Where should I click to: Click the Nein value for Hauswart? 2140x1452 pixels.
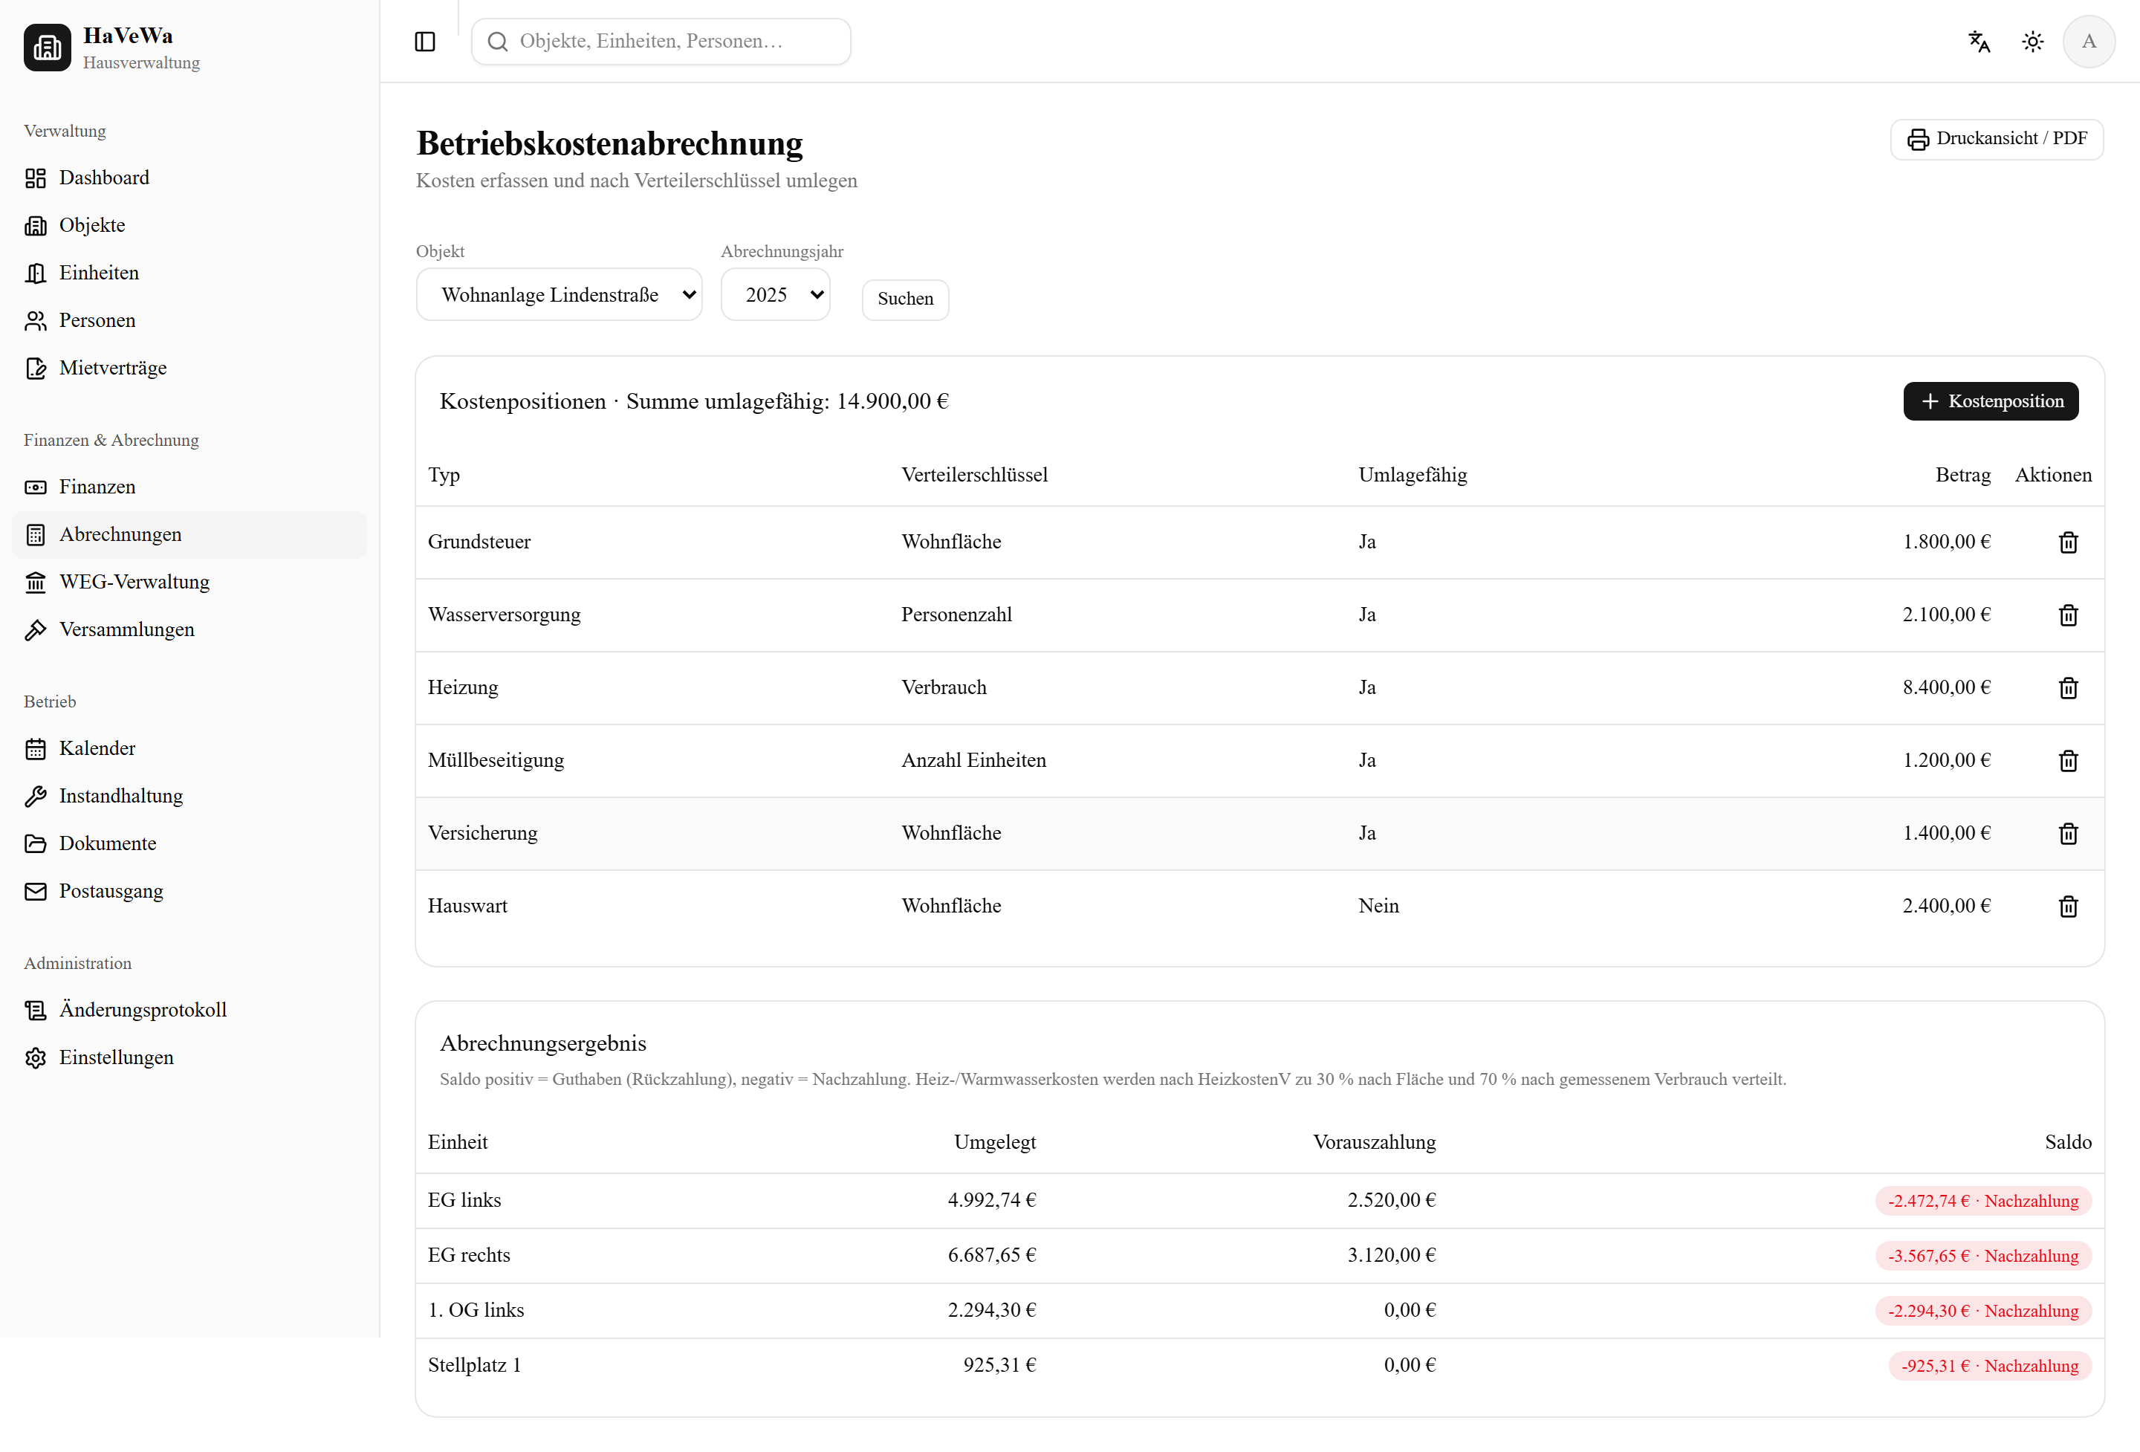1378,906
